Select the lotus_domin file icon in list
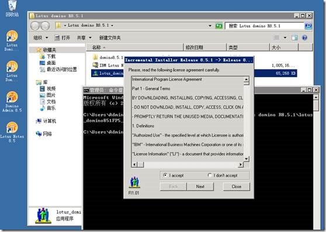This screenshot has width=326, height=232. (95, 73)
